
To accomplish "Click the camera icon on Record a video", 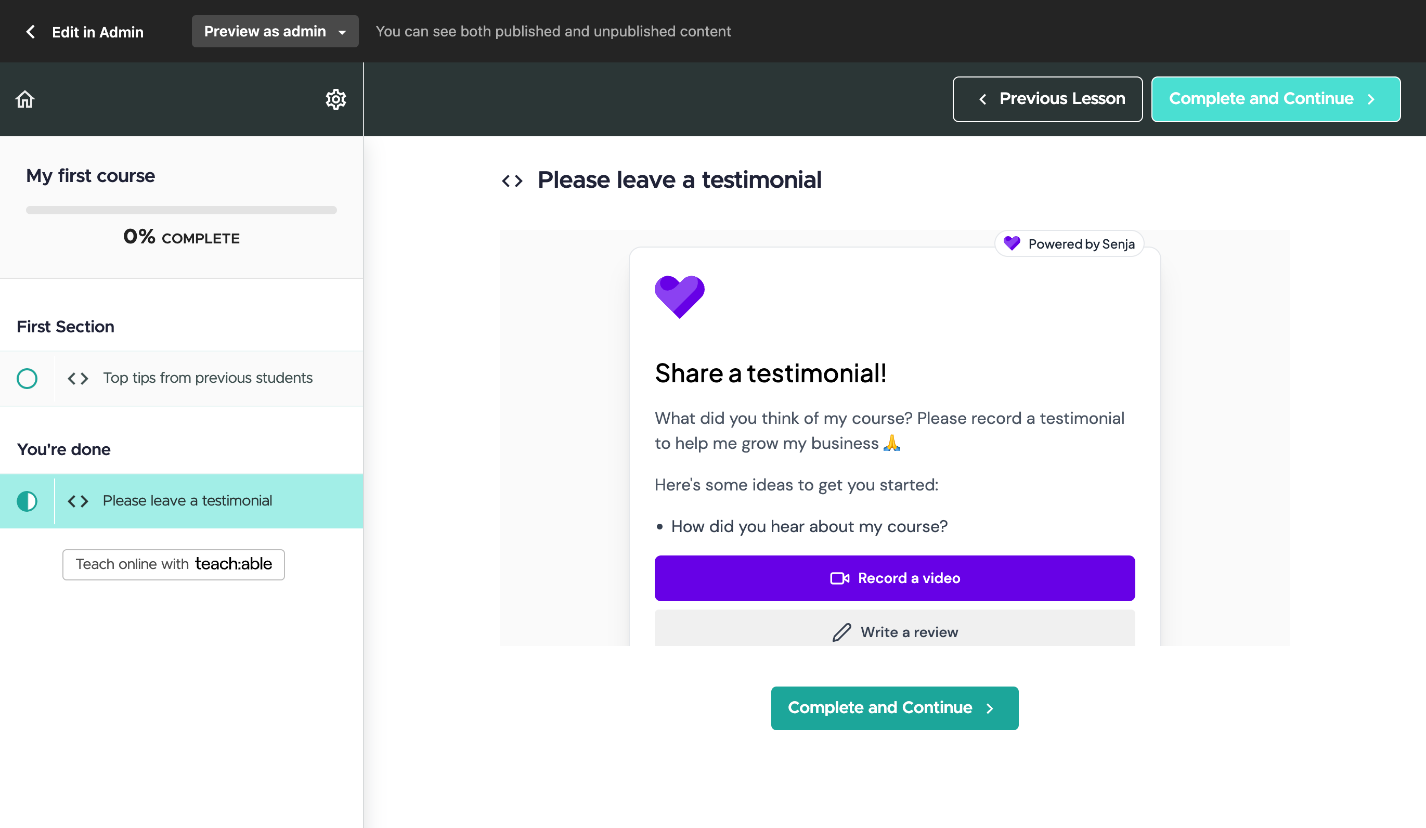I will click(x=840, y=578).
